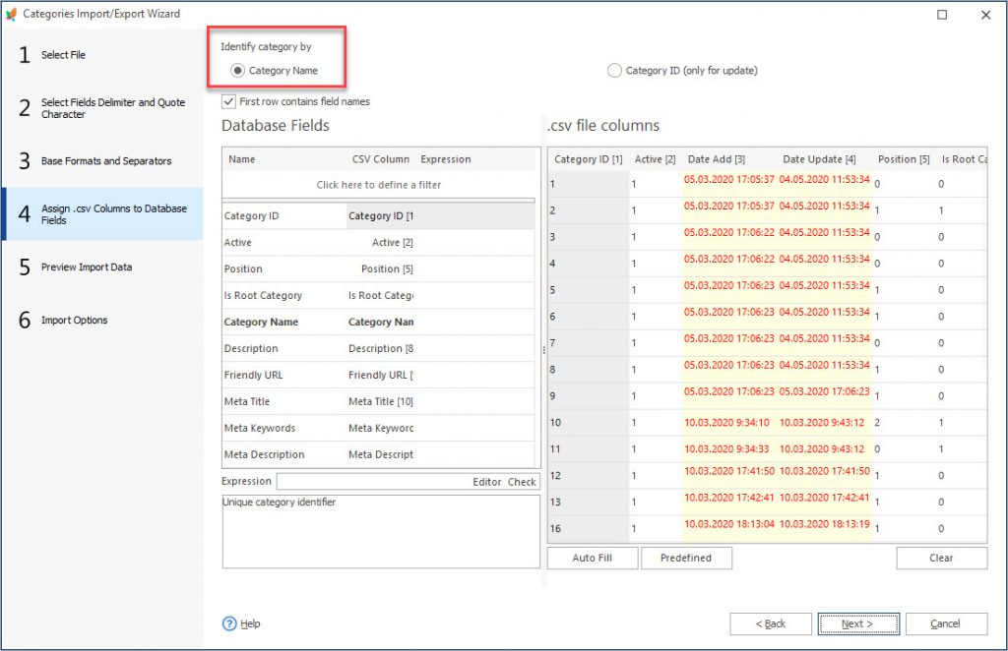Clear the column assignments
Screen dimensions: 1008x651
point(941,557)
